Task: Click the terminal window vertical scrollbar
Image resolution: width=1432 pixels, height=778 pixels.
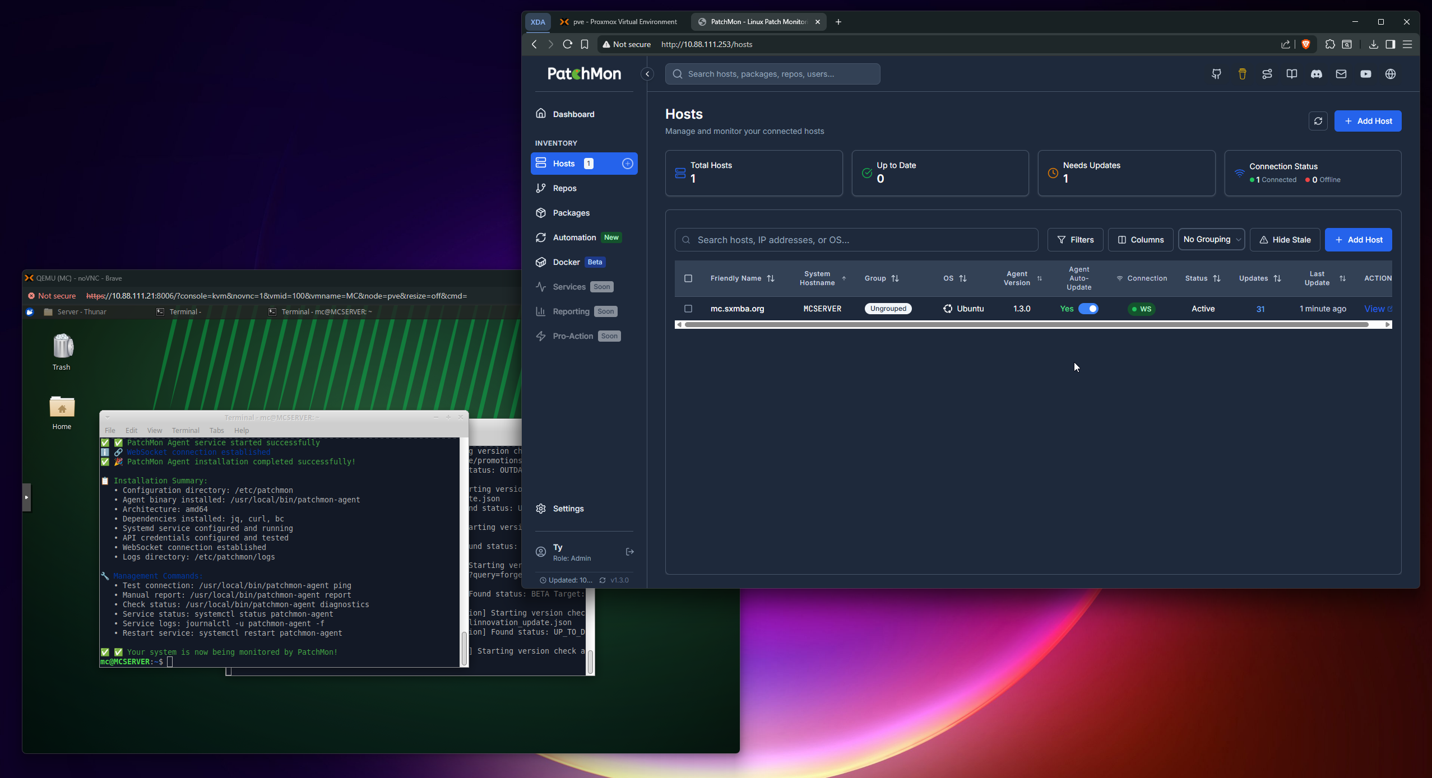Action: 464,648
